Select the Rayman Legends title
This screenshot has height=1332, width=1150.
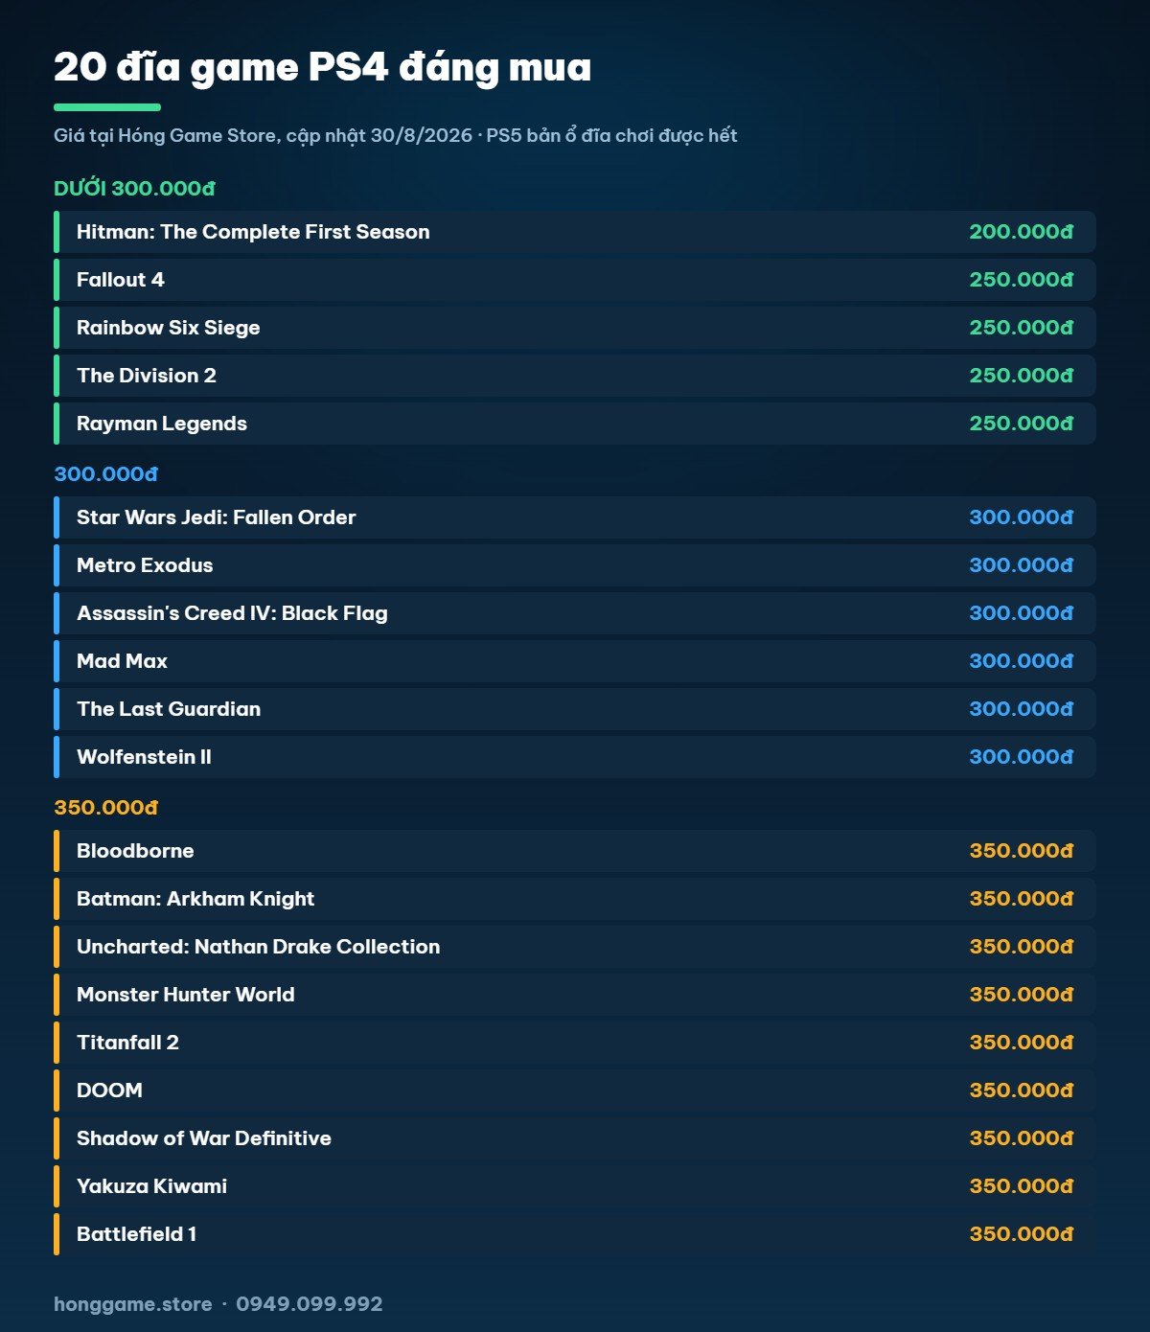coord(162,424)
